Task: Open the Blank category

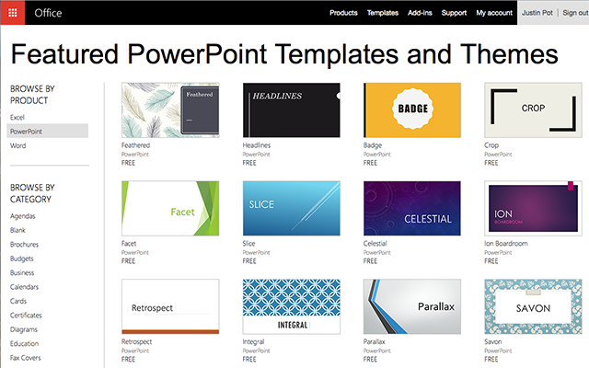Action: (x=17, y=230)
